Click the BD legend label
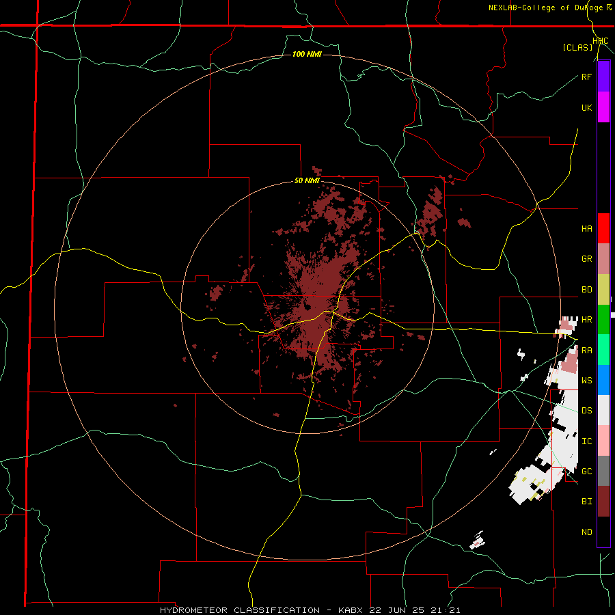This screenshot has height=615, width=615. (x=586, y=290)
